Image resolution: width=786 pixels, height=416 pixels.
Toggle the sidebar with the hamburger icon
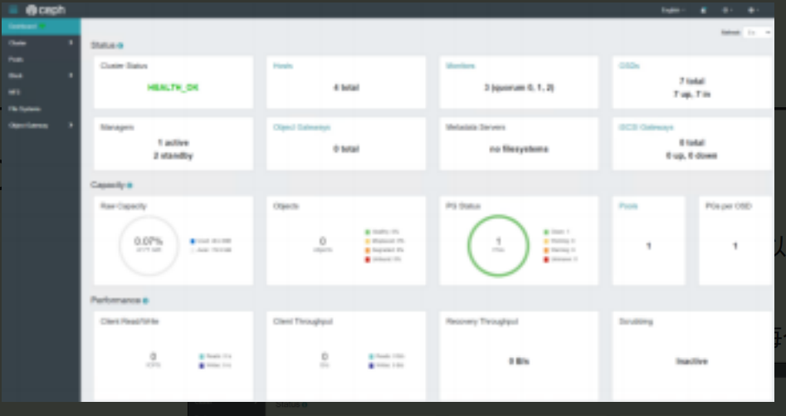tap(13, 9)
